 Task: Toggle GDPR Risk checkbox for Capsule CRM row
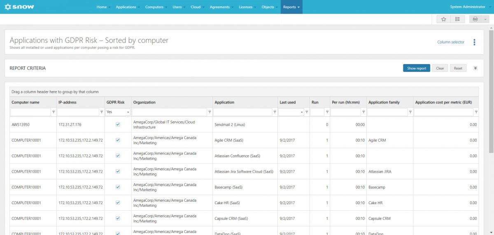point(118,218)
